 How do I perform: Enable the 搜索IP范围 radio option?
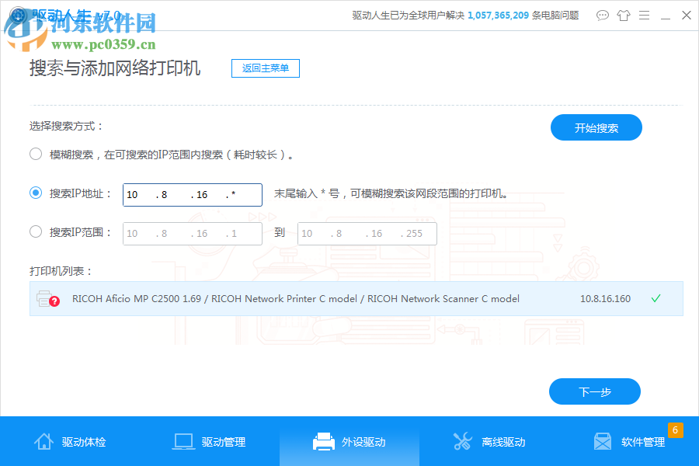pyautogui.click(x=35, y=233)
